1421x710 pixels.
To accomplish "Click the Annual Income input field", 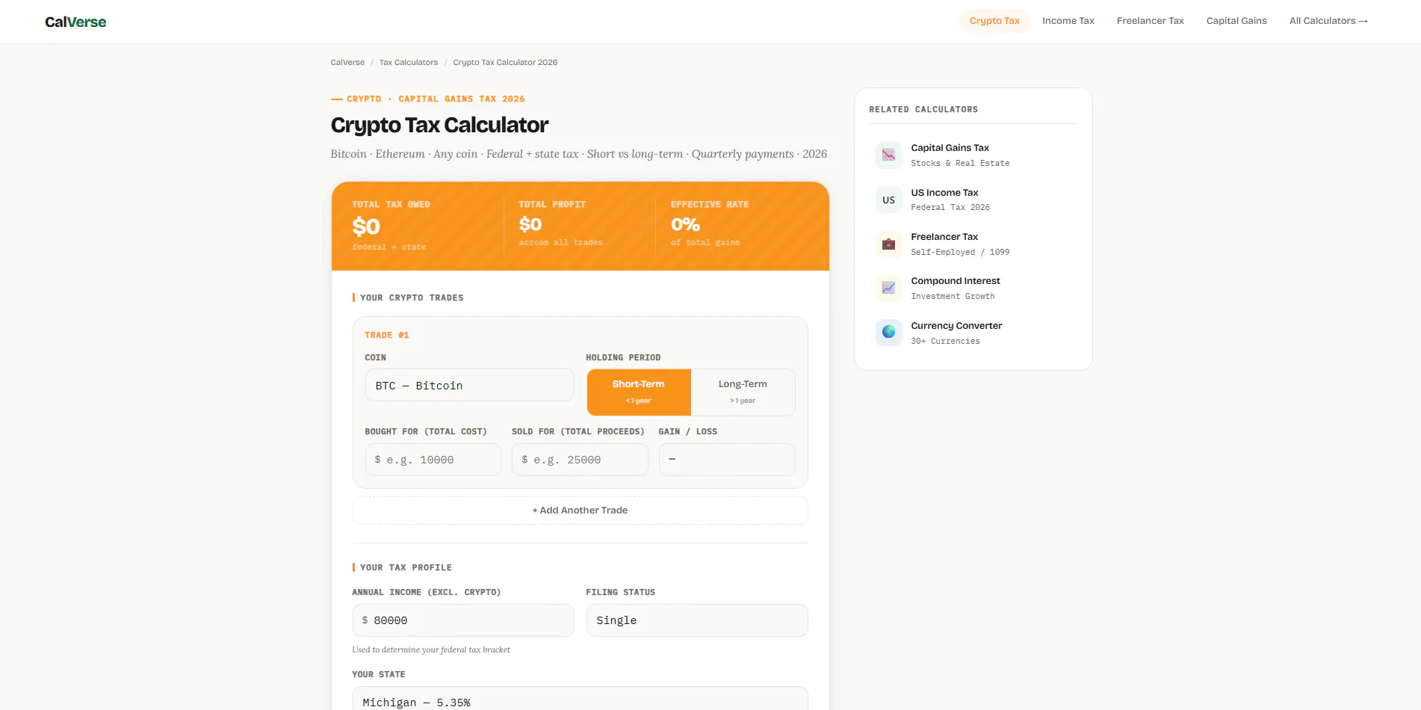I will click(463, 620).
